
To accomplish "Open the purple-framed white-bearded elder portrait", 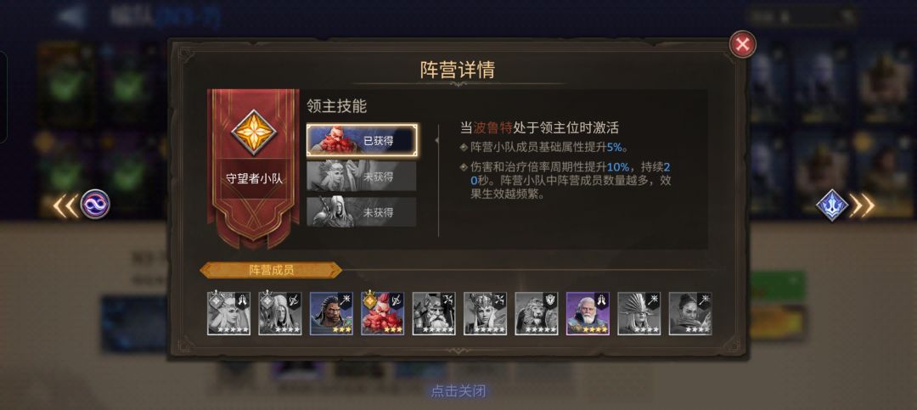I will (x=588, y=313).
